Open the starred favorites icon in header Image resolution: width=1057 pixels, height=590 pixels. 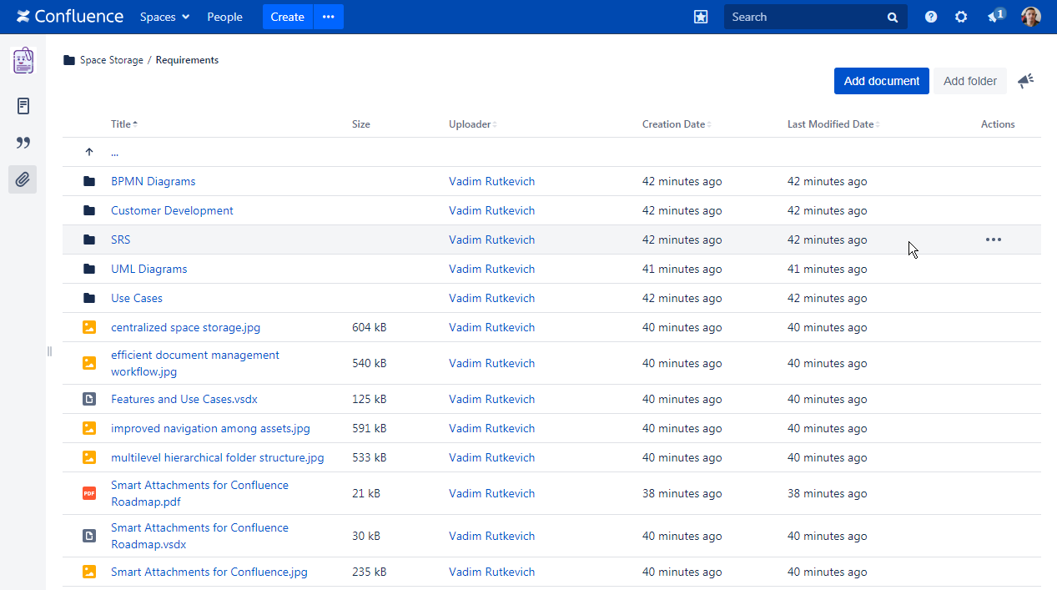pos(701,17)
